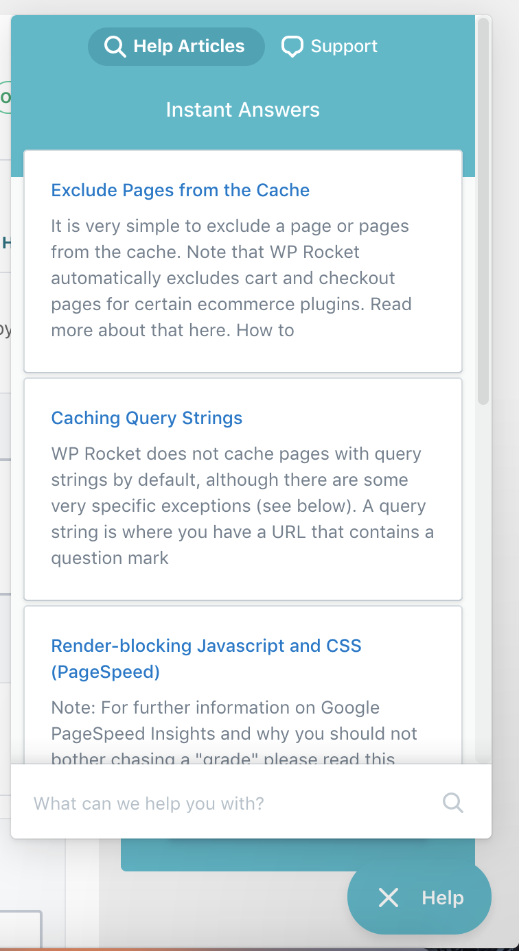Open the Caching Query Strings article

point(146,418)
